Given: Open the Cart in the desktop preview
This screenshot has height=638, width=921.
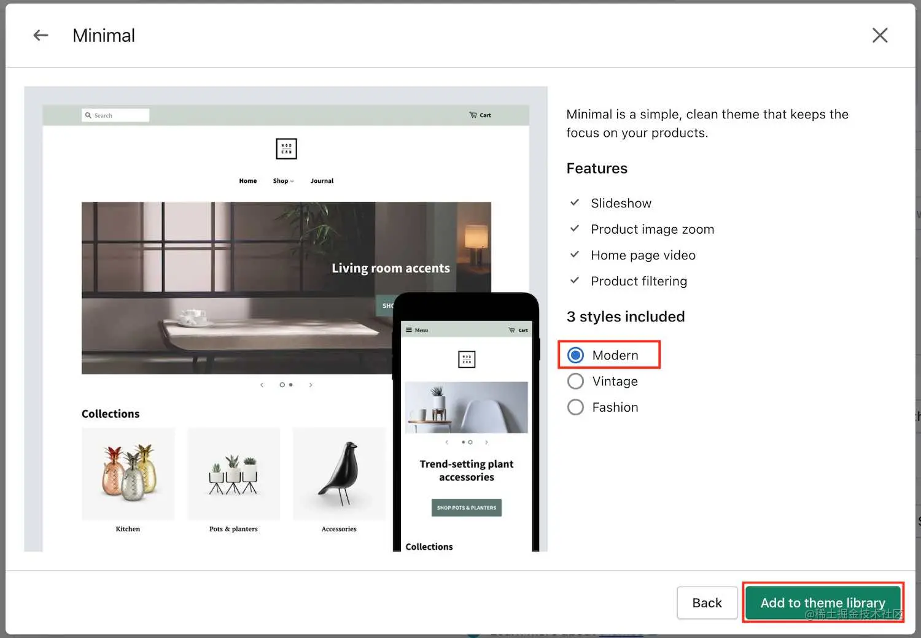Looking at the screenshot, I should (x=480, y=115).
